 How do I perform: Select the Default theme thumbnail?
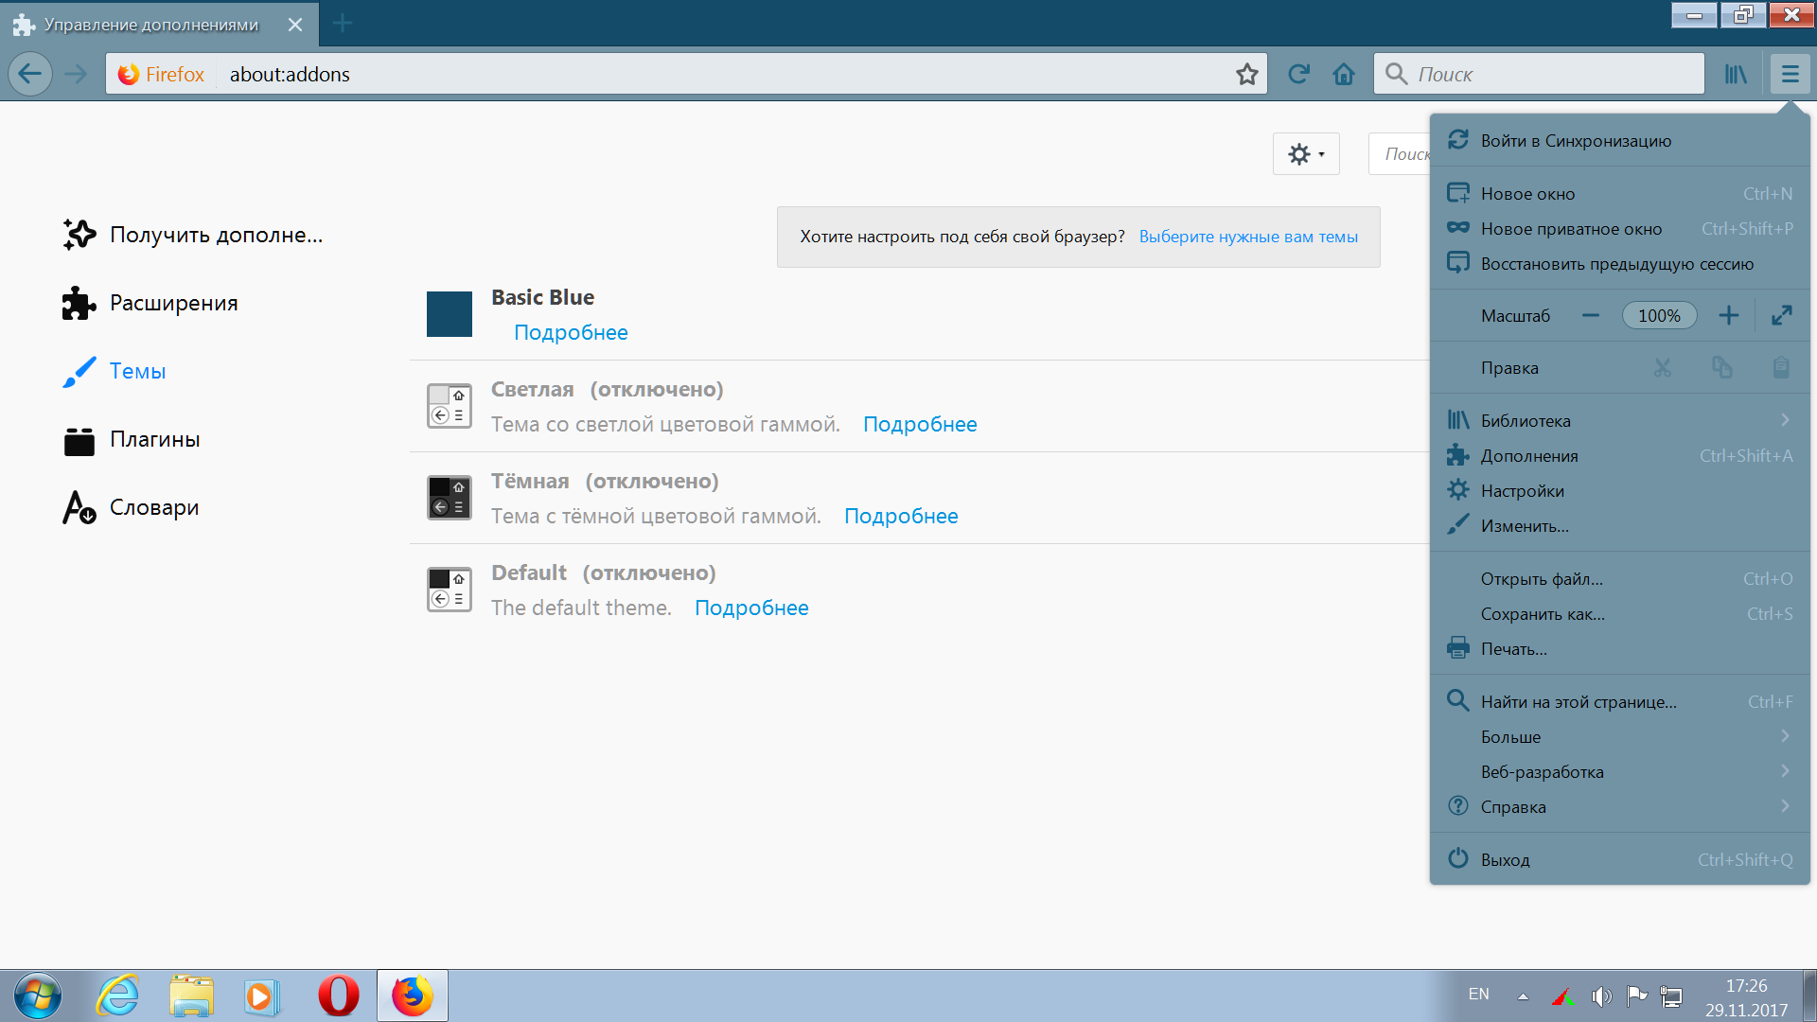[450, 590]
